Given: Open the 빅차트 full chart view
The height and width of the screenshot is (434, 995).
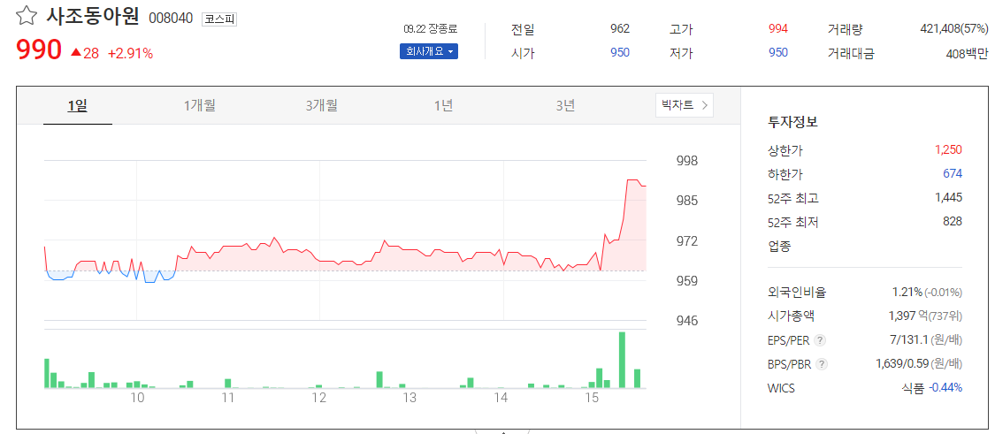Looking at the screenshot, I should (684, 105).
